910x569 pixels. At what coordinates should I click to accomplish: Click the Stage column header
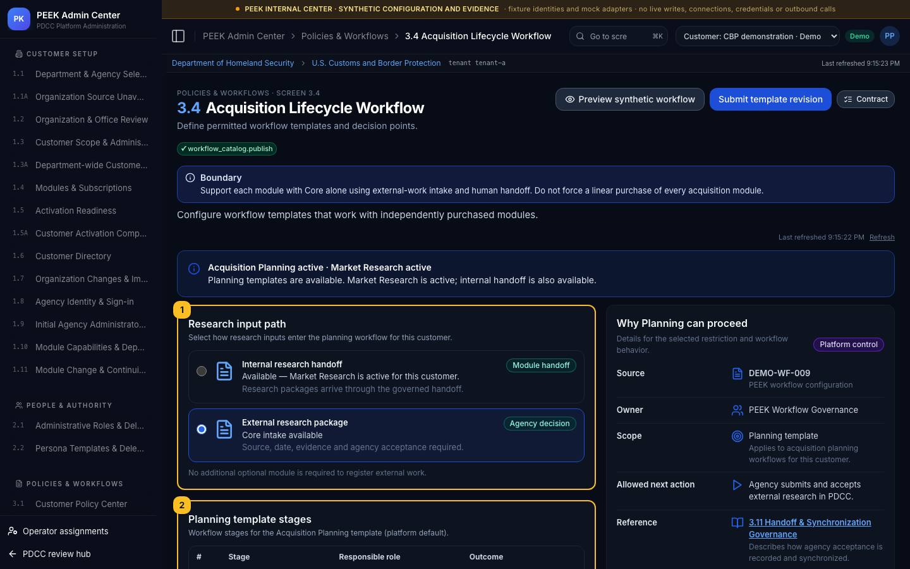pyautogui.click(x=239, y=557)
